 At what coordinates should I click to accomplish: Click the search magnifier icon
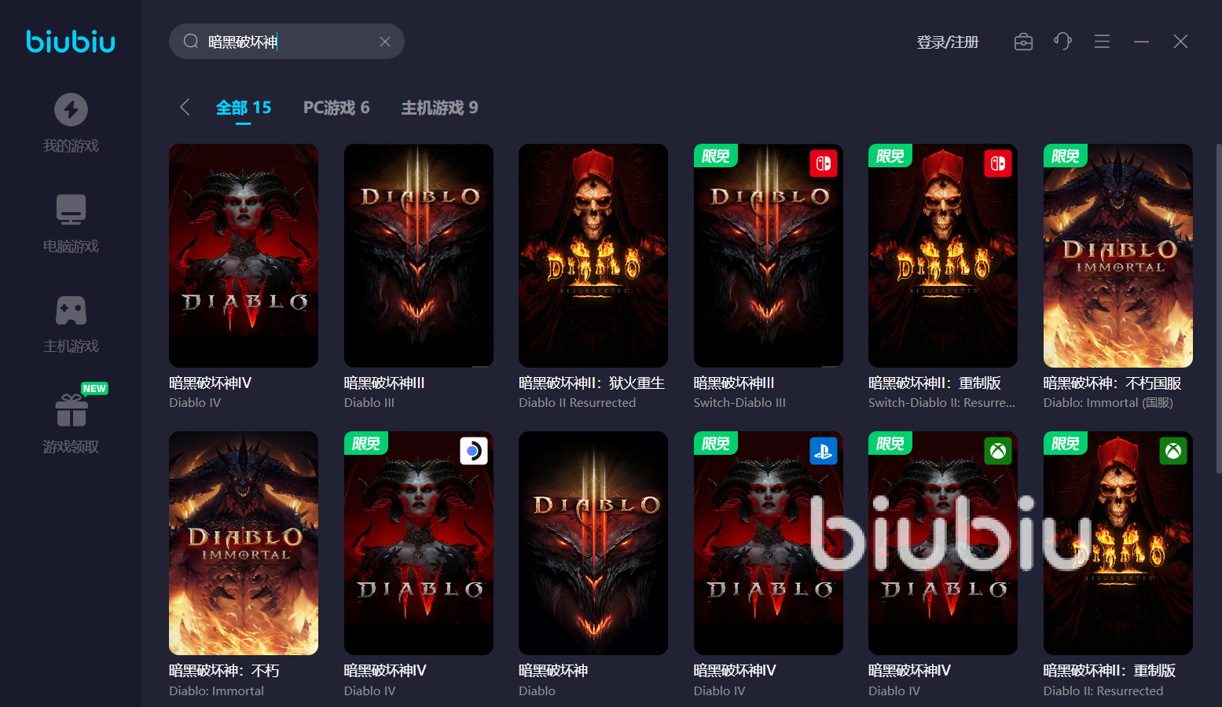[x=190, y=42]
